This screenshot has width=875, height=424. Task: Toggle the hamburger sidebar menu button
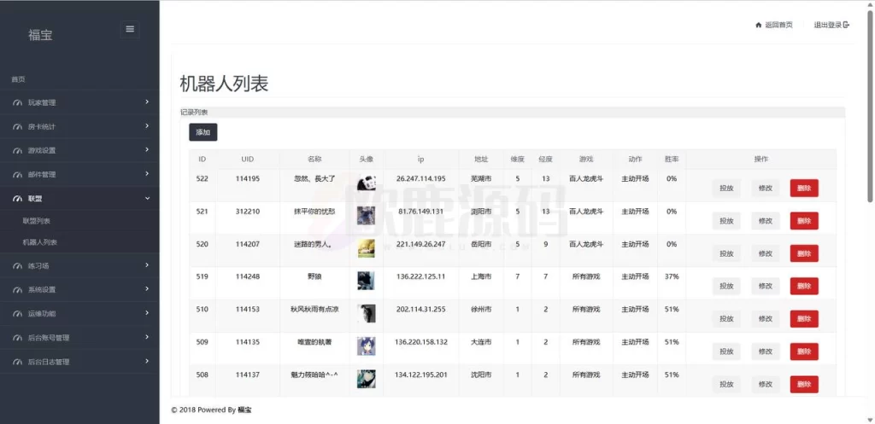(130, 29)
